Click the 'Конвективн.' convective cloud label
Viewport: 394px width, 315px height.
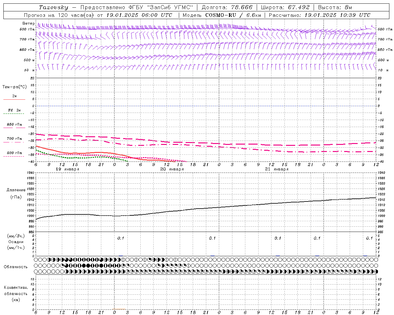(x=16, y=288)
